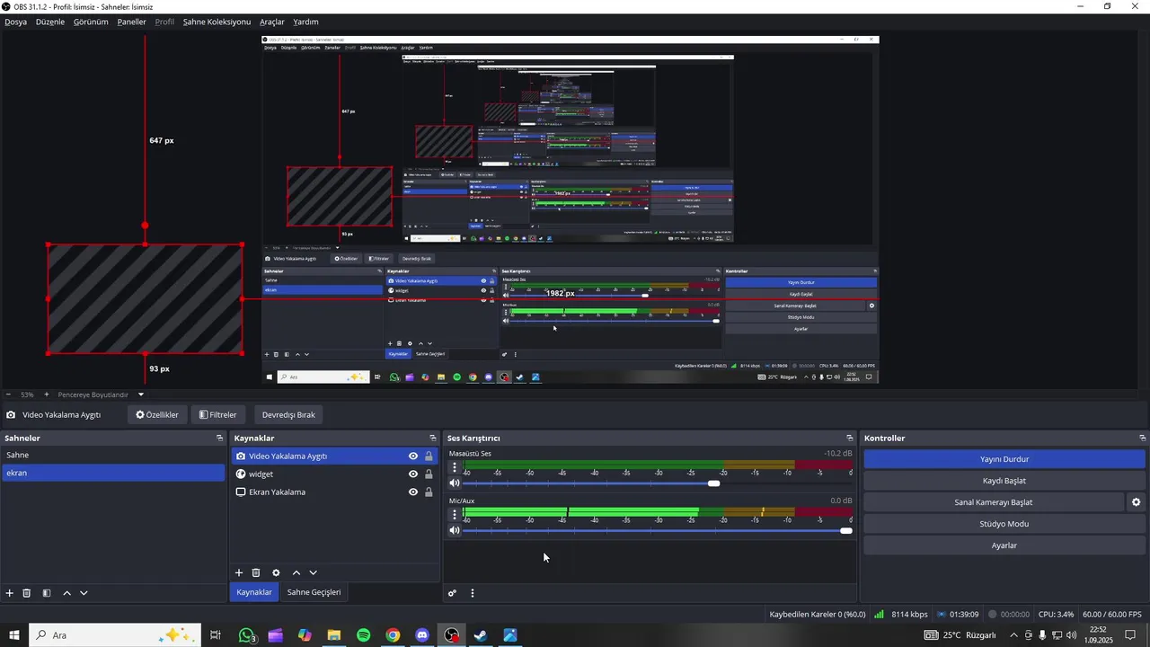
Task: Open Görünüm menu
Action: (91, 22)
